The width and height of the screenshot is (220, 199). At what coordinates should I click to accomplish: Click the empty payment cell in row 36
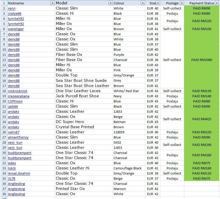(202, 184)
